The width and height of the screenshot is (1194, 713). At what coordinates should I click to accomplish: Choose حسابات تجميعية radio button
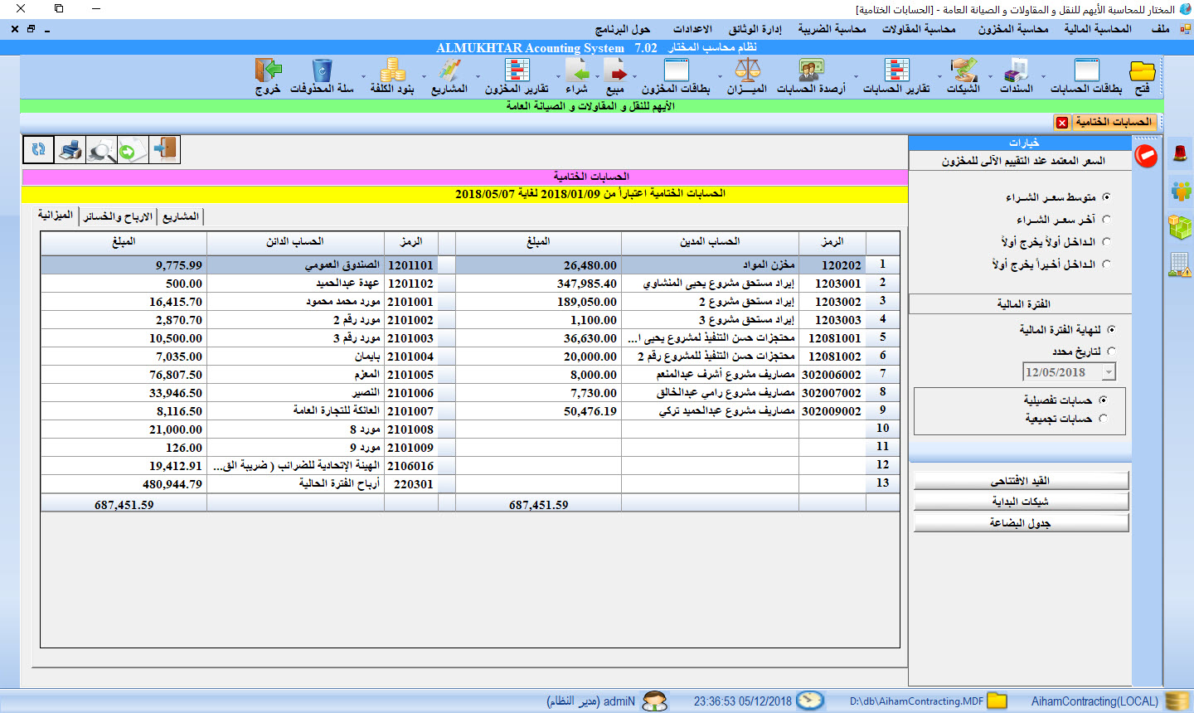[1103, 419]
